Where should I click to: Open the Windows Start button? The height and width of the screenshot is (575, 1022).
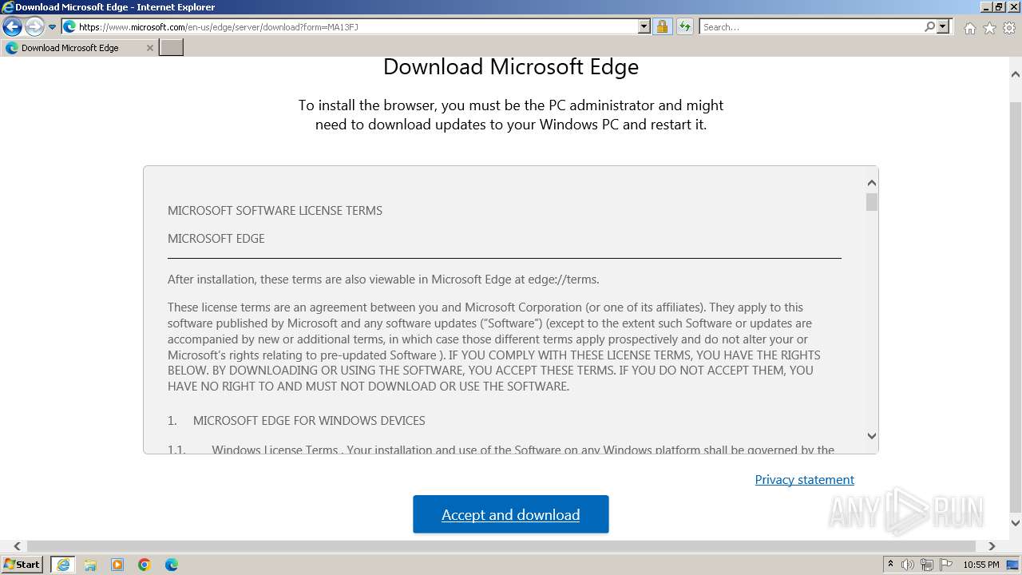tap(22, 564)
